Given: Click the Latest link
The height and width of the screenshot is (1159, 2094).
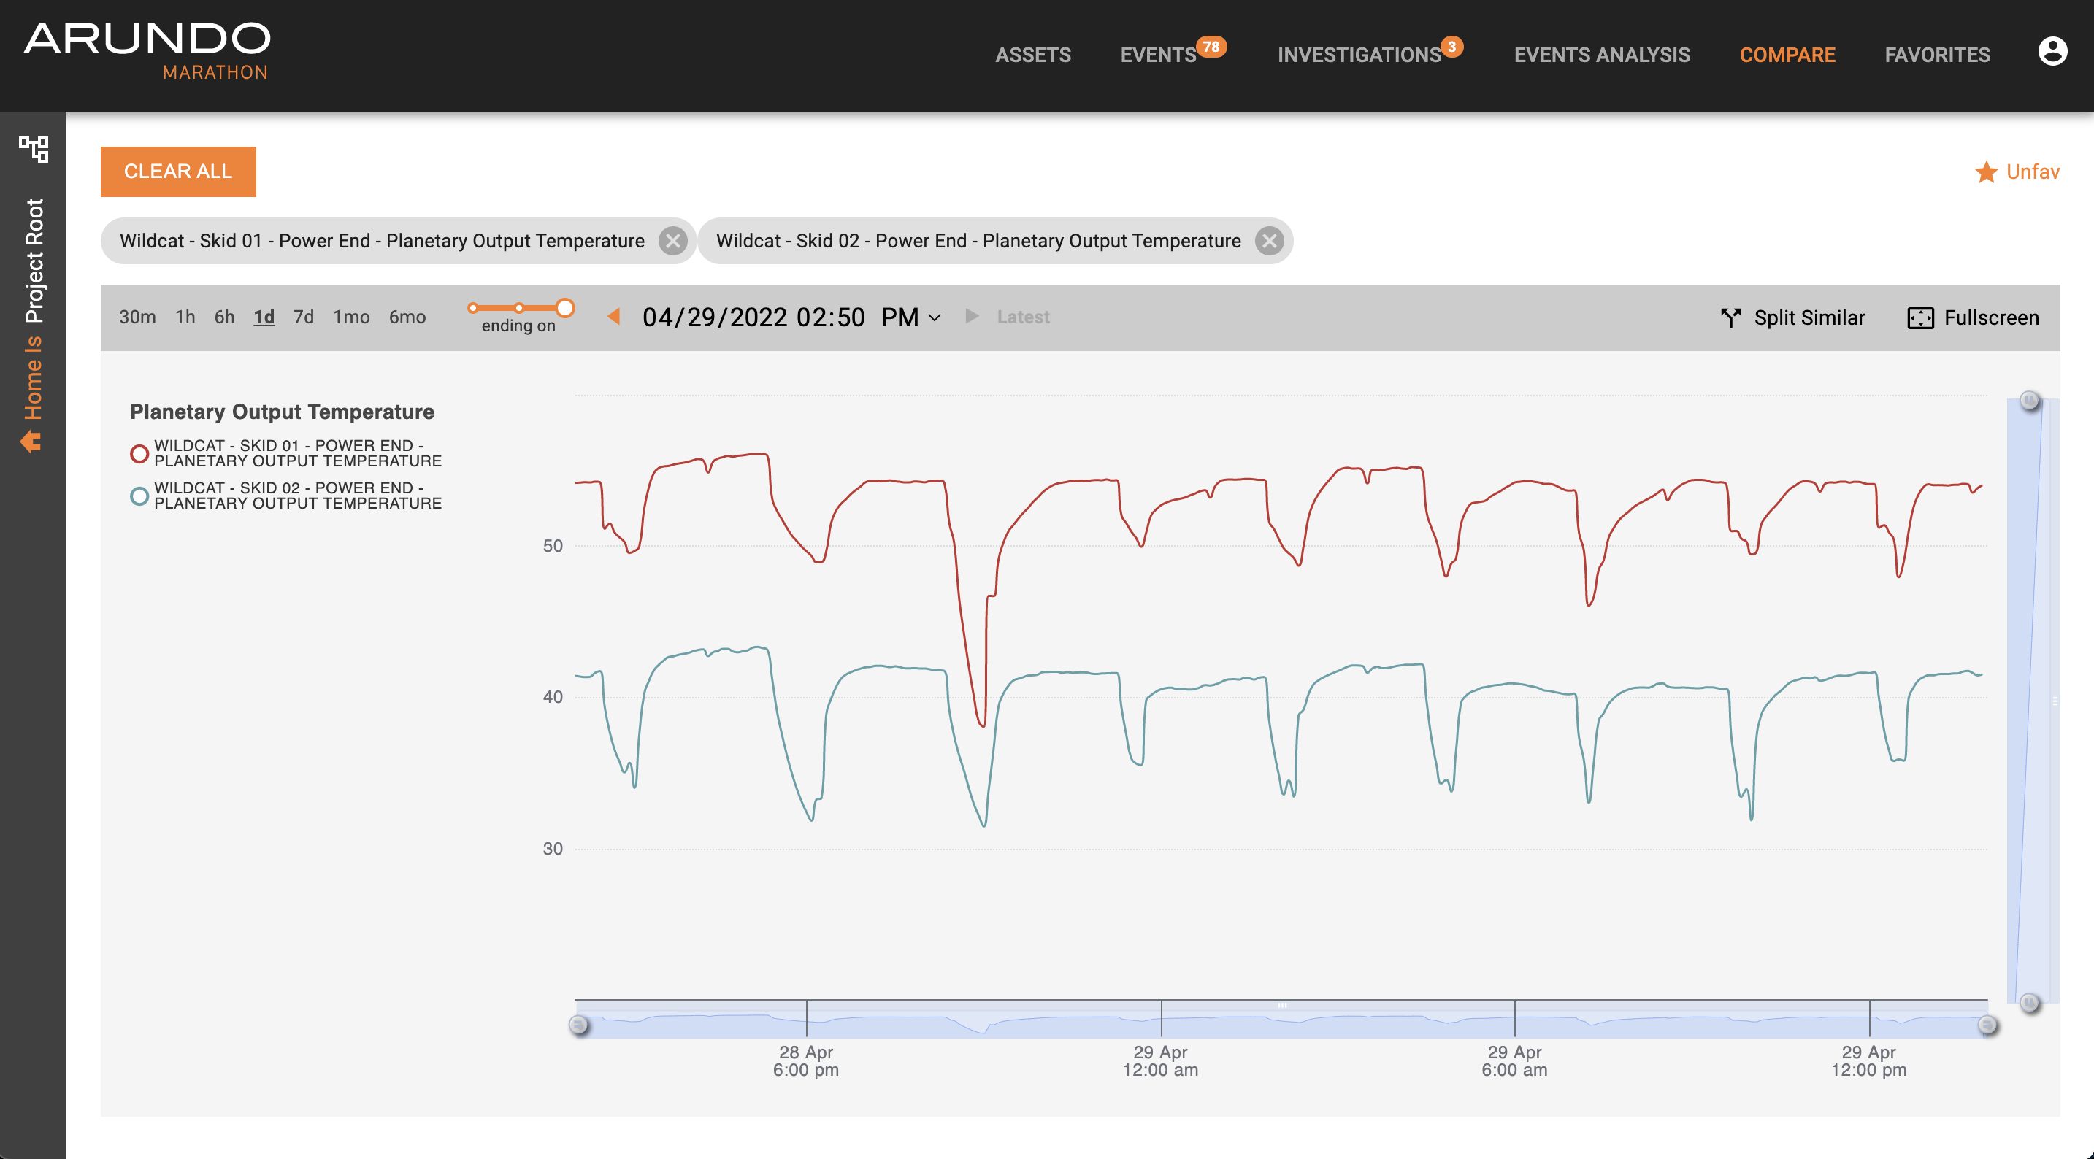Looking at the screenshot, I should [x=1023, y=317].
